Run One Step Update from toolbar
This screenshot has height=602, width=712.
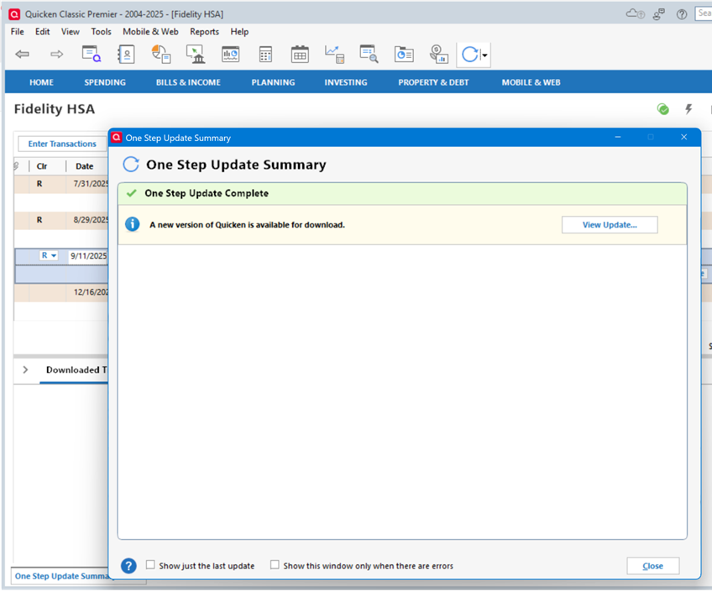tap(470, 55)
